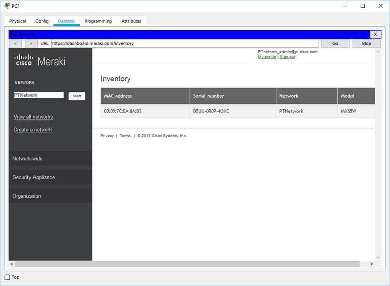Expand the Security Appliance menu

pos(50,177)
